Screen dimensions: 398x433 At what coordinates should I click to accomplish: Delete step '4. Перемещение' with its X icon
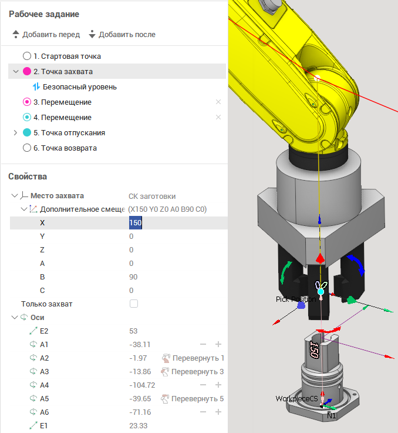218,118
